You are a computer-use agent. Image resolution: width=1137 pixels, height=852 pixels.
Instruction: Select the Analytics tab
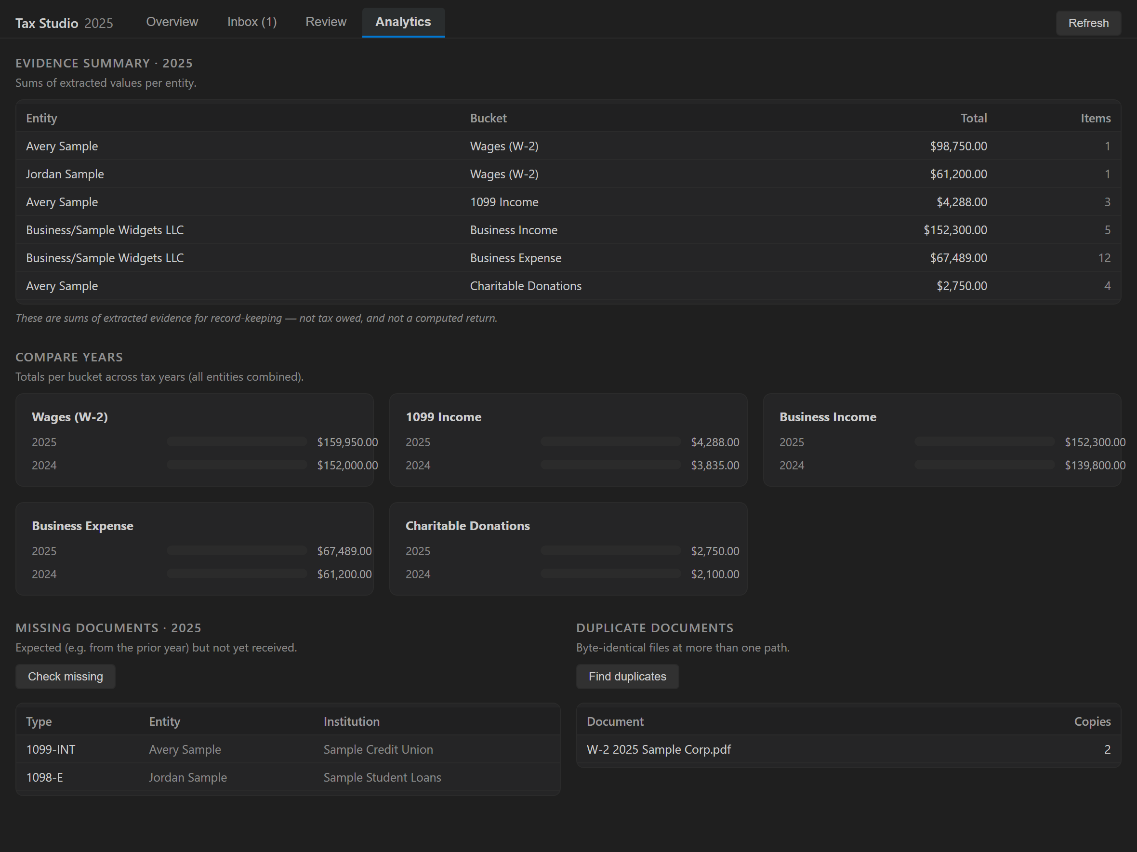(403, 22)
